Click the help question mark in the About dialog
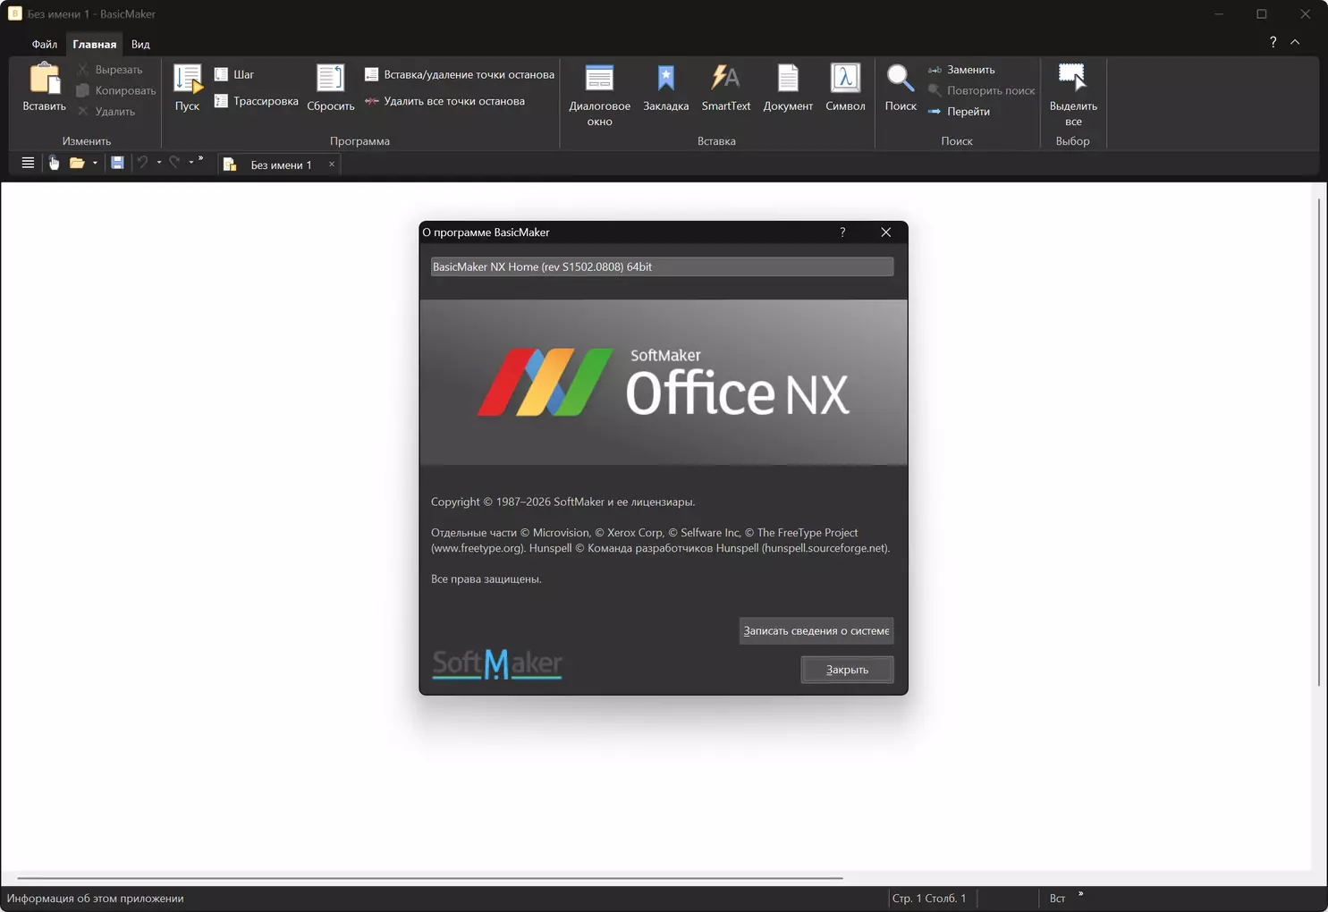The image size is (1328, 912). click(842, 232)
